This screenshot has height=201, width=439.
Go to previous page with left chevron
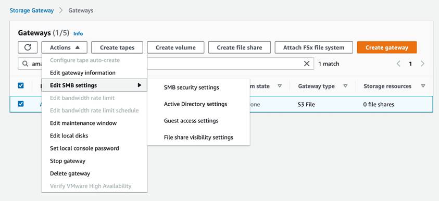pos(398,64)
